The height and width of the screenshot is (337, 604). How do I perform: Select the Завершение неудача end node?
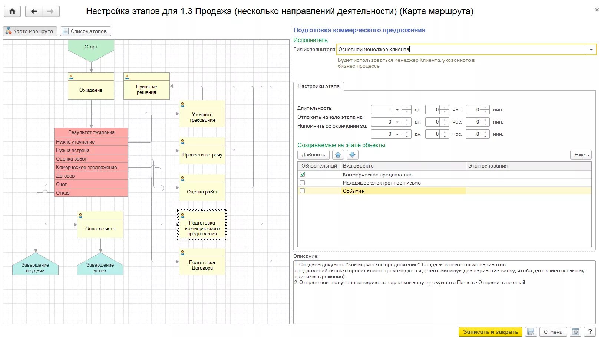tap(35, 266)
